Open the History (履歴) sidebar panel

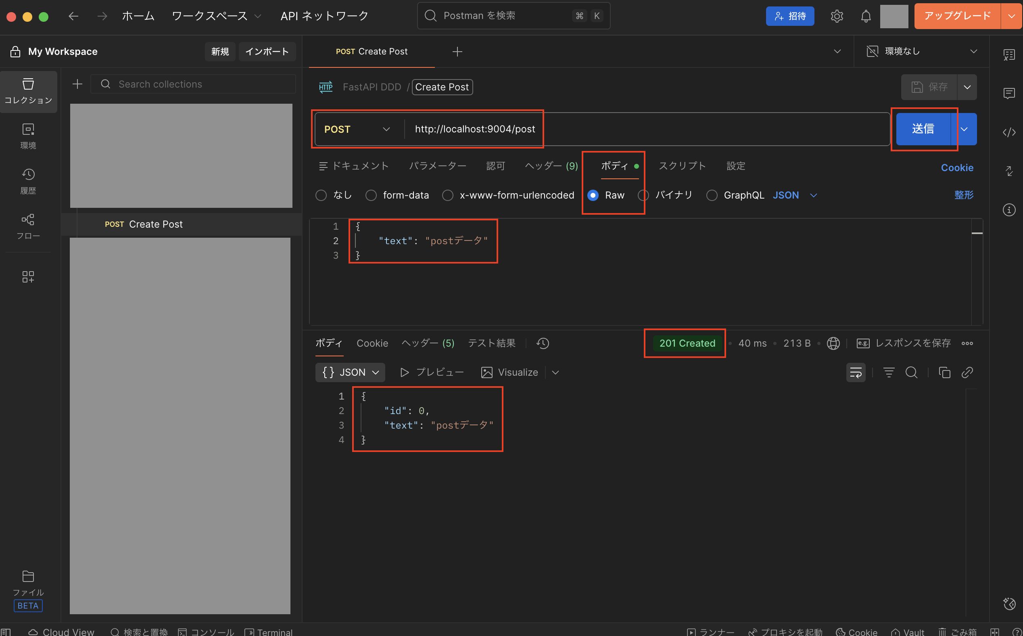tap(28, 181)
